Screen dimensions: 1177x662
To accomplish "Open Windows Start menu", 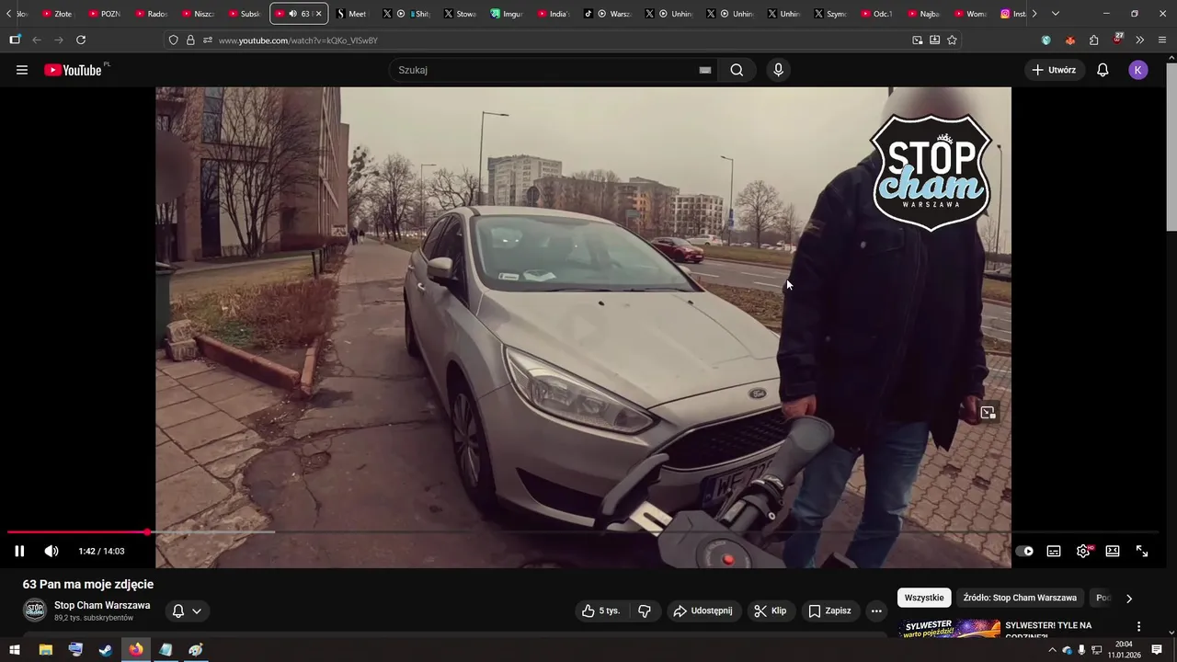I will click(15, 649).
